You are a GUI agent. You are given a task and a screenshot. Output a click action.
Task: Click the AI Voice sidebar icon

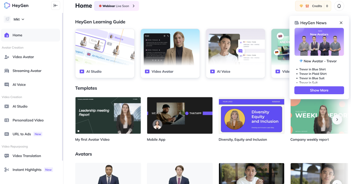coord(7,85)
